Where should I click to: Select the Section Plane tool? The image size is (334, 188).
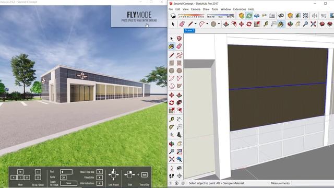click(x=179, y=176)
